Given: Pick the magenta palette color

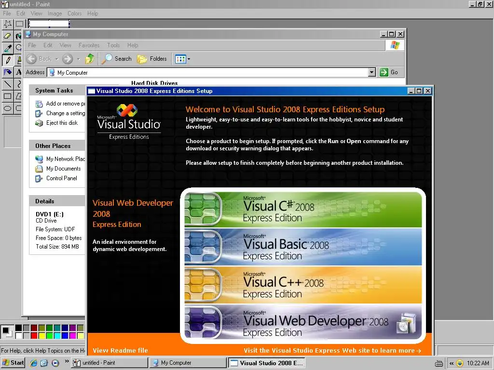Looking at the screenshot, I should pos(72,336).
